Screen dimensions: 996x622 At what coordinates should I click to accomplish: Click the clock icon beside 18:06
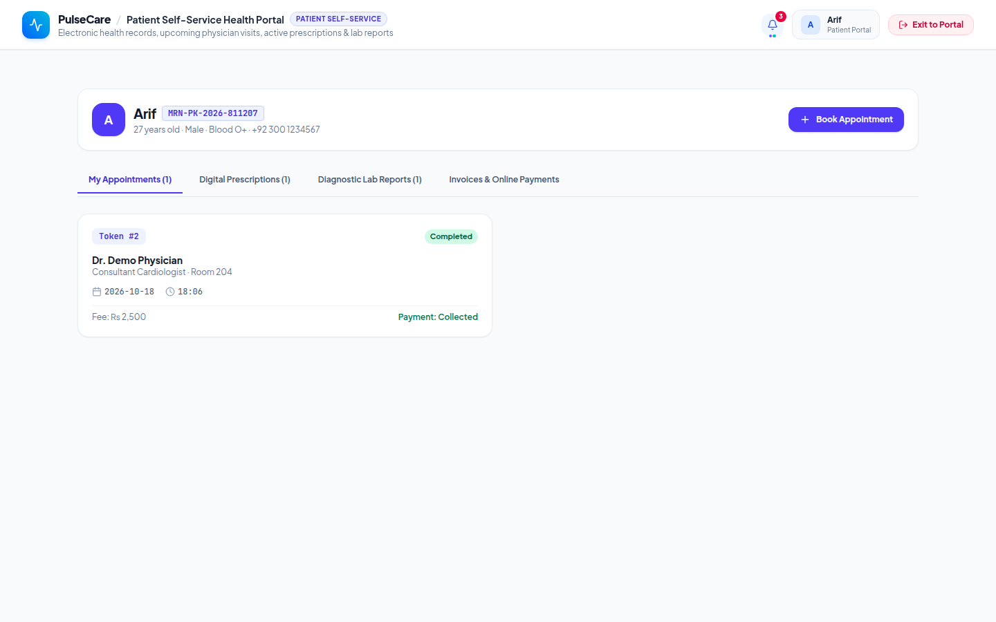[170, 292]
